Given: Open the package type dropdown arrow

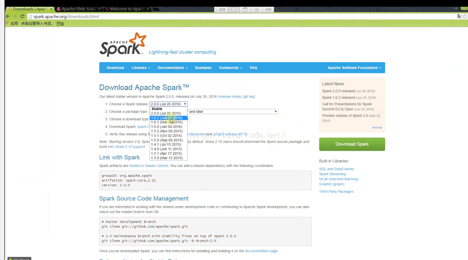Looking at the screenshot, I should (276, 112).
